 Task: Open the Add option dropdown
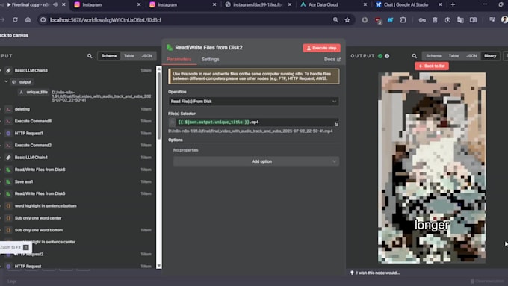click(x=256, y=161)
